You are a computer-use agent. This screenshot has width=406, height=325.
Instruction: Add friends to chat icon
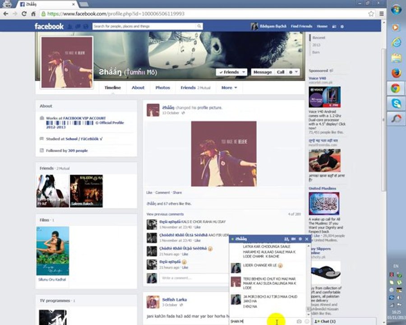[286, 239]
